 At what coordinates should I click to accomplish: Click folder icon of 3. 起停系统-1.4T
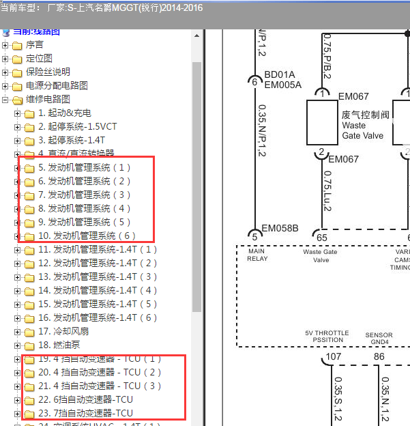pos(29,141)
